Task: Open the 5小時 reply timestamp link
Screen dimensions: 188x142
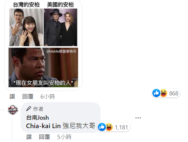Action: (64, 137)
